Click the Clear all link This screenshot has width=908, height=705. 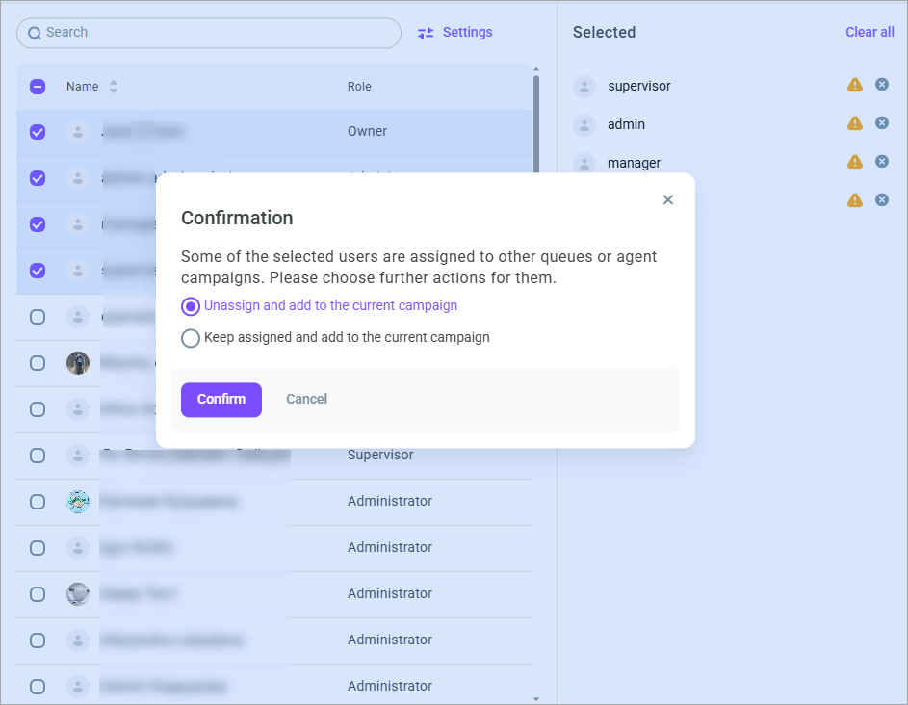[869, 32]
